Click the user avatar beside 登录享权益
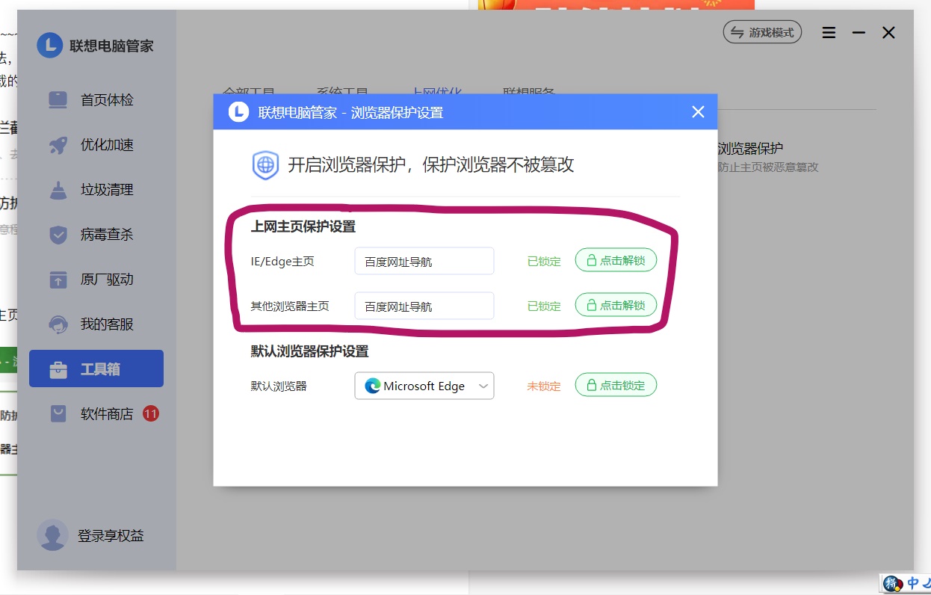The height and width of the screenshot is (595, 931). pyautogui.click(x=52, y=535)
